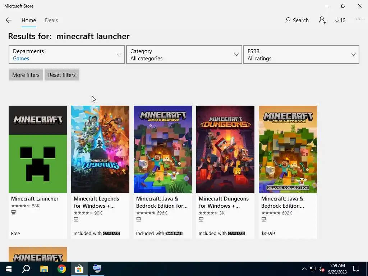368x276 pixels.
Task: Click the 88K rating on Minecraft Launcher
Action: [x=26, y=206]
